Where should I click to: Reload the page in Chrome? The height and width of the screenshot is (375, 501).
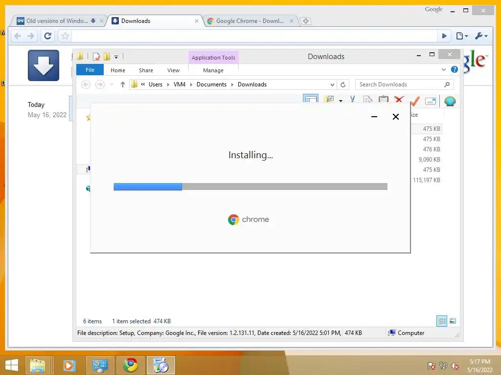(x=47, y=36)
